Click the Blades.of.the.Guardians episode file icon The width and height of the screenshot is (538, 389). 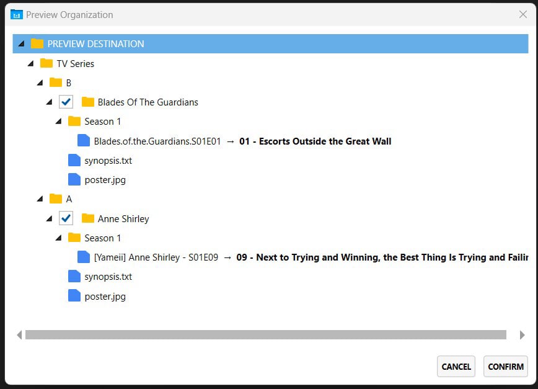(82, 141)
